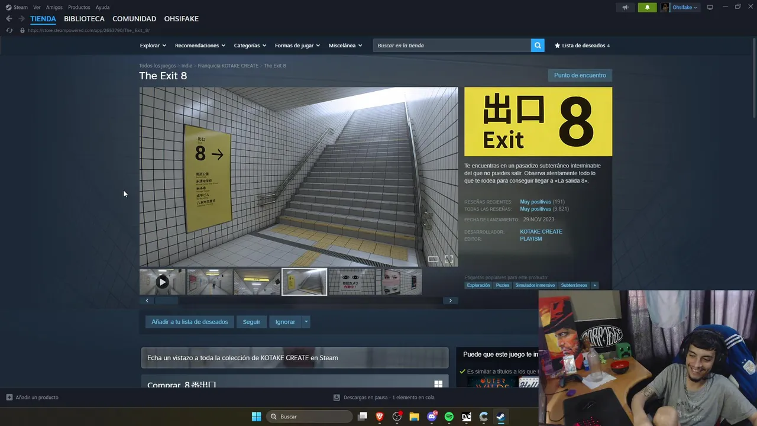Screen dimensions: 757x426
Task: Click the Windows platform icon in purchase box
Action: tap(438, 384)
